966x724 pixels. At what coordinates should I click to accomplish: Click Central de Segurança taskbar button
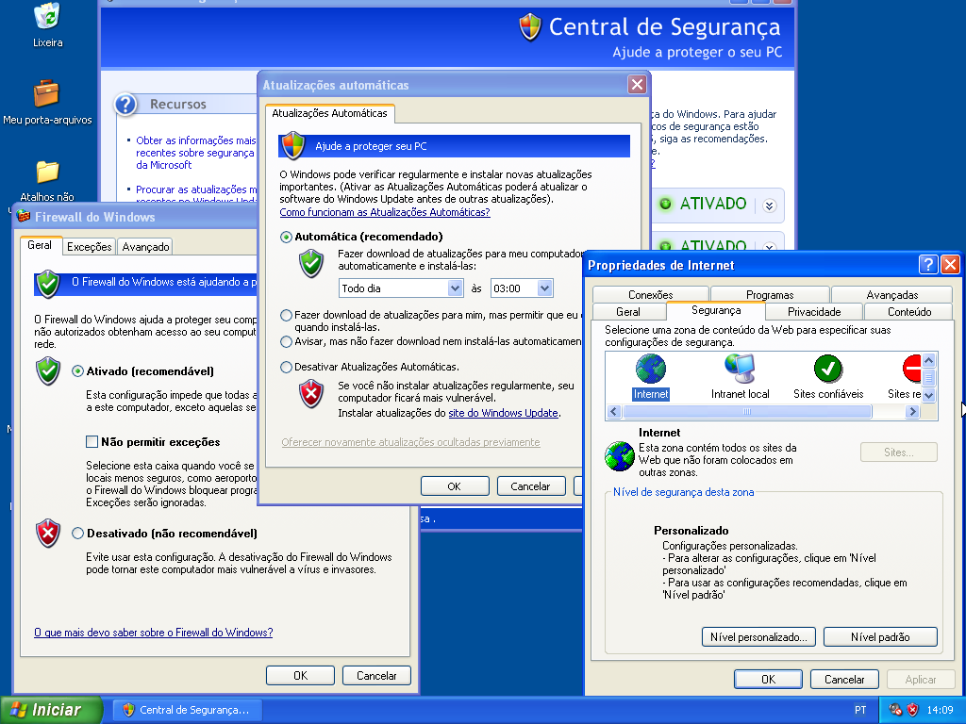189,710
